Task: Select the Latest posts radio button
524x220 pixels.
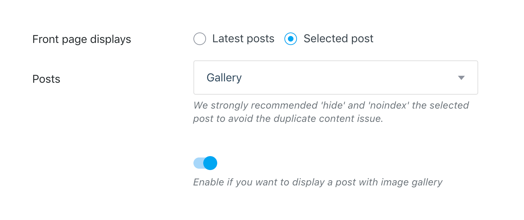Action: pyautogui.click(x=199, y=39)
